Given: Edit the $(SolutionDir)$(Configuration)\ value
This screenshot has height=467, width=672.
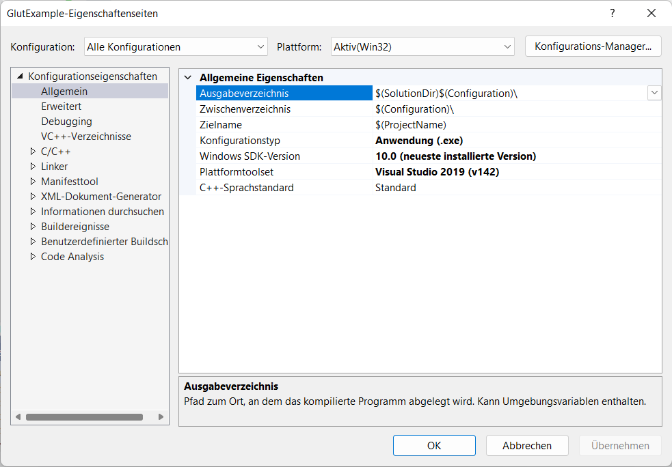Looking at the screenshot, I should (446, 94).
